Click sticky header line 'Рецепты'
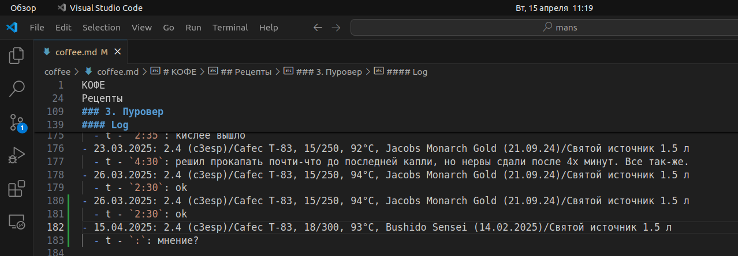The image size is (738, 256). pyautogui.click(x=102, y=98)
